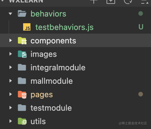
Task: Click the Collapse All folders icon
Action: point(145,2)
